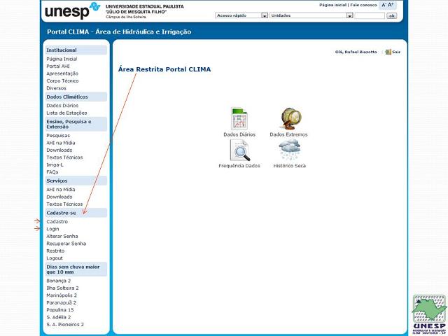Select Cadastro in the sidebar menu
The width and height of the screenshot is (448, 336).
tap(57, 221)
